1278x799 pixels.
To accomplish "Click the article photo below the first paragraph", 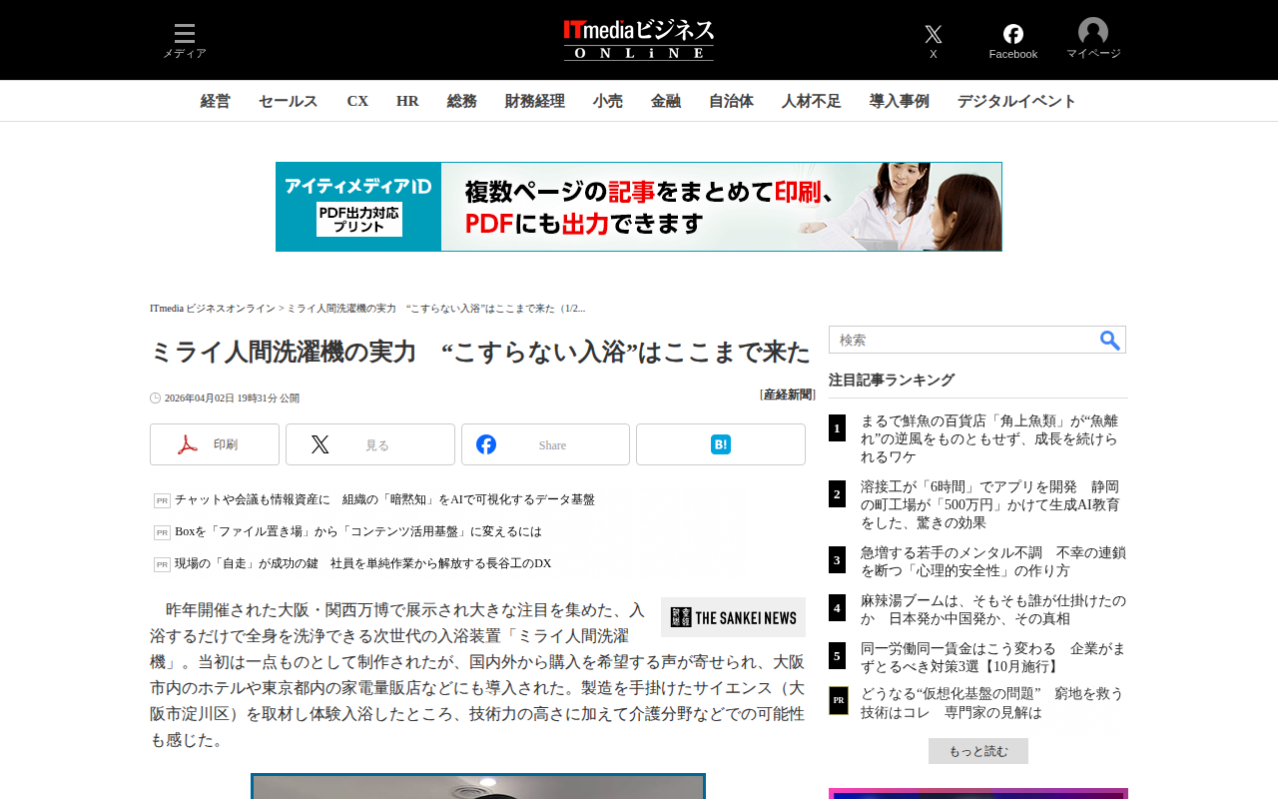I will (x=478, y=786).
